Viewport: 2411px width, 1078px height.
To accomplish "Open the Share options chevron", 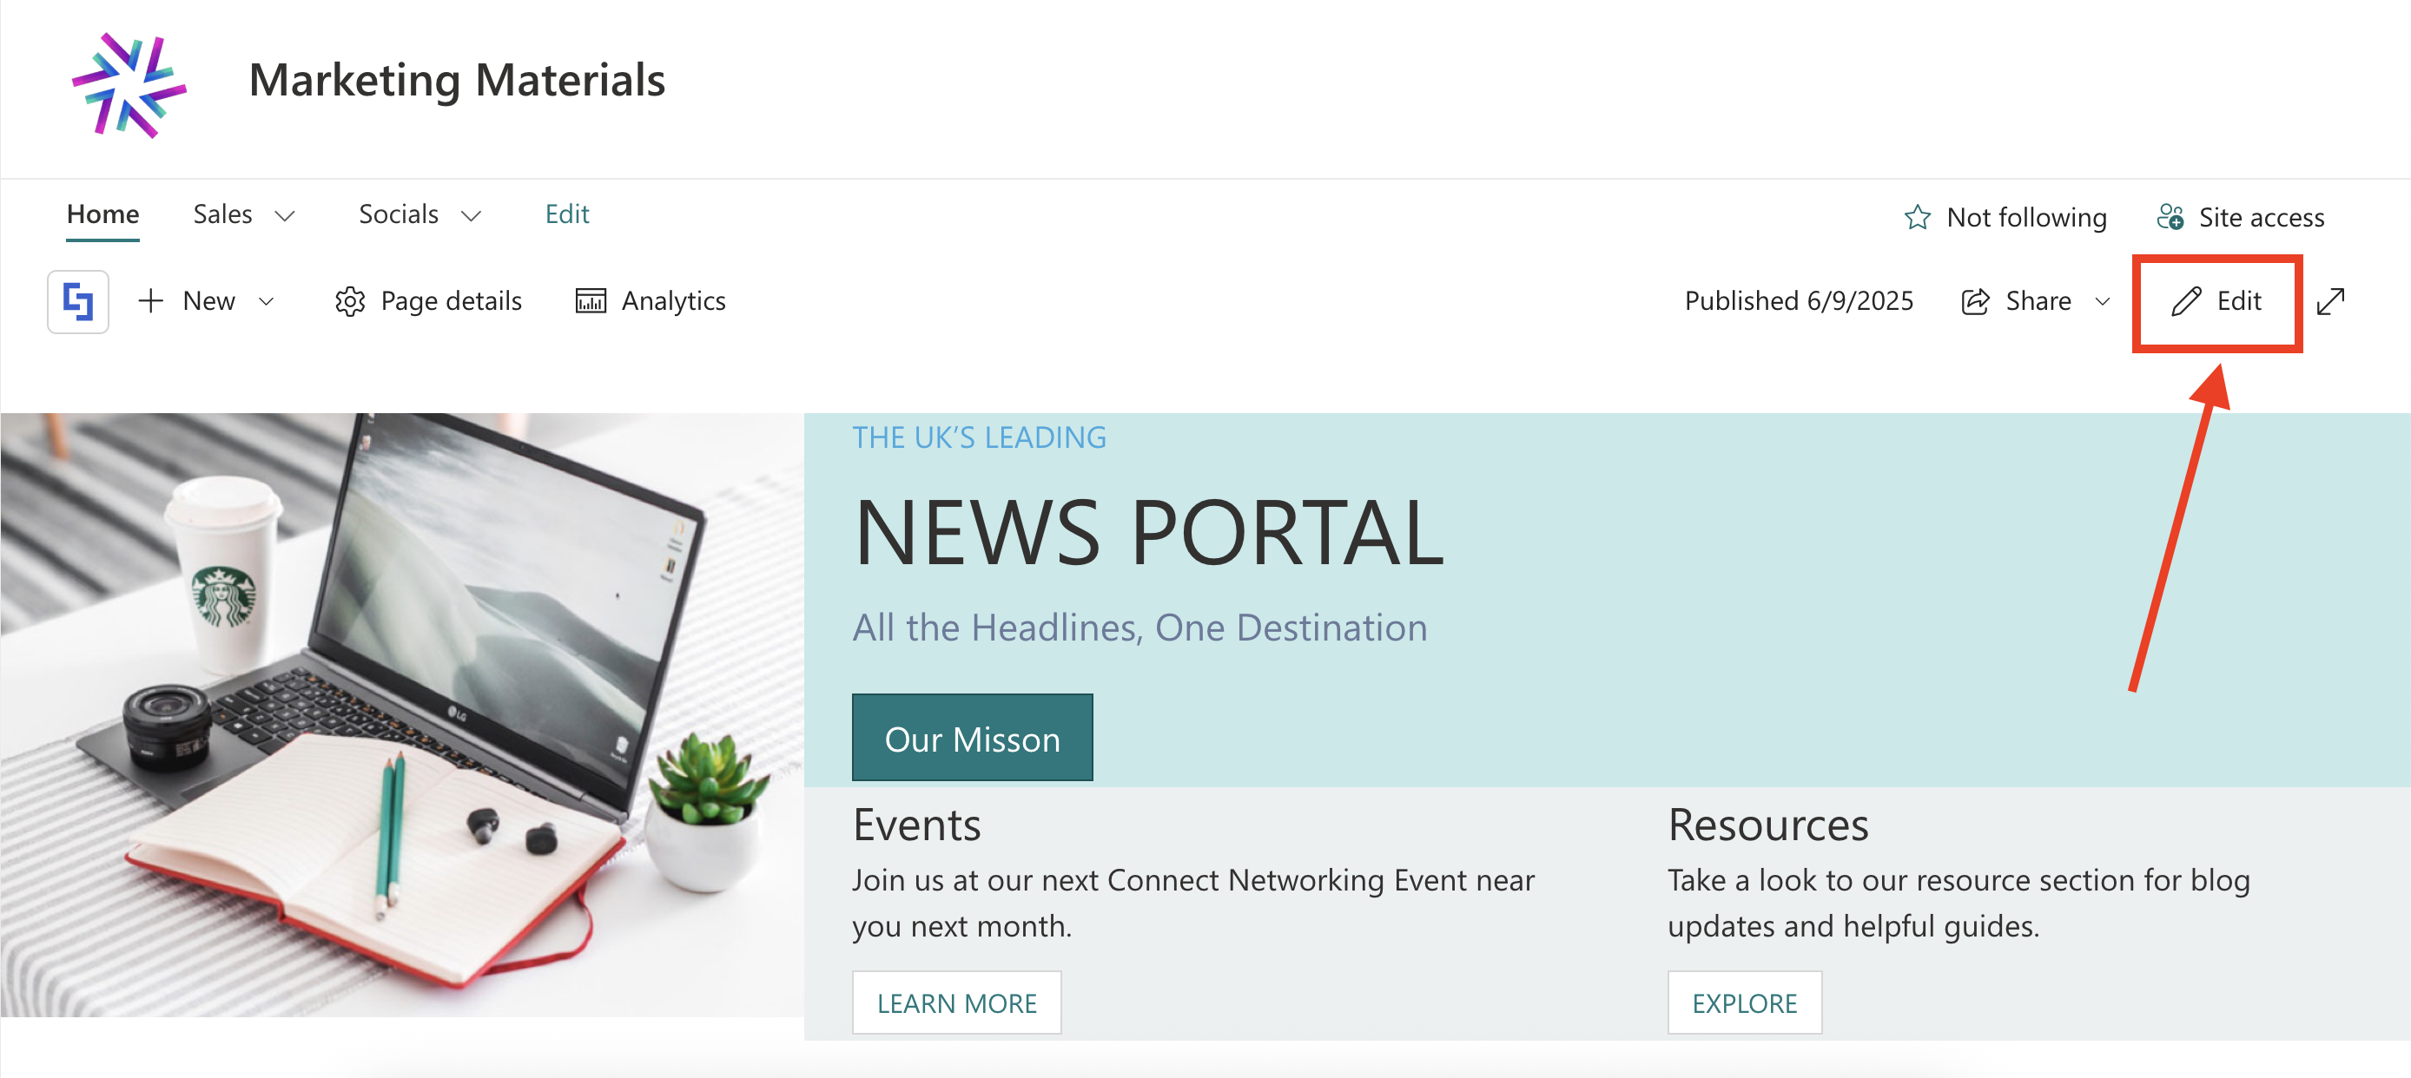I will pos(2103,301).
